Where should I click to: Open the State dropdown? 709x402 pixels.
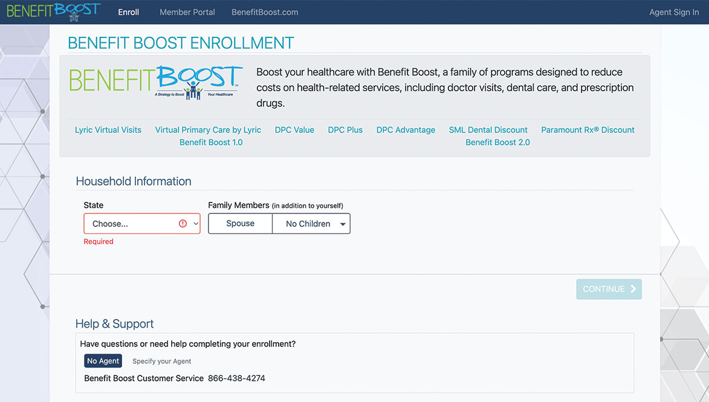(x=141, y=224)
